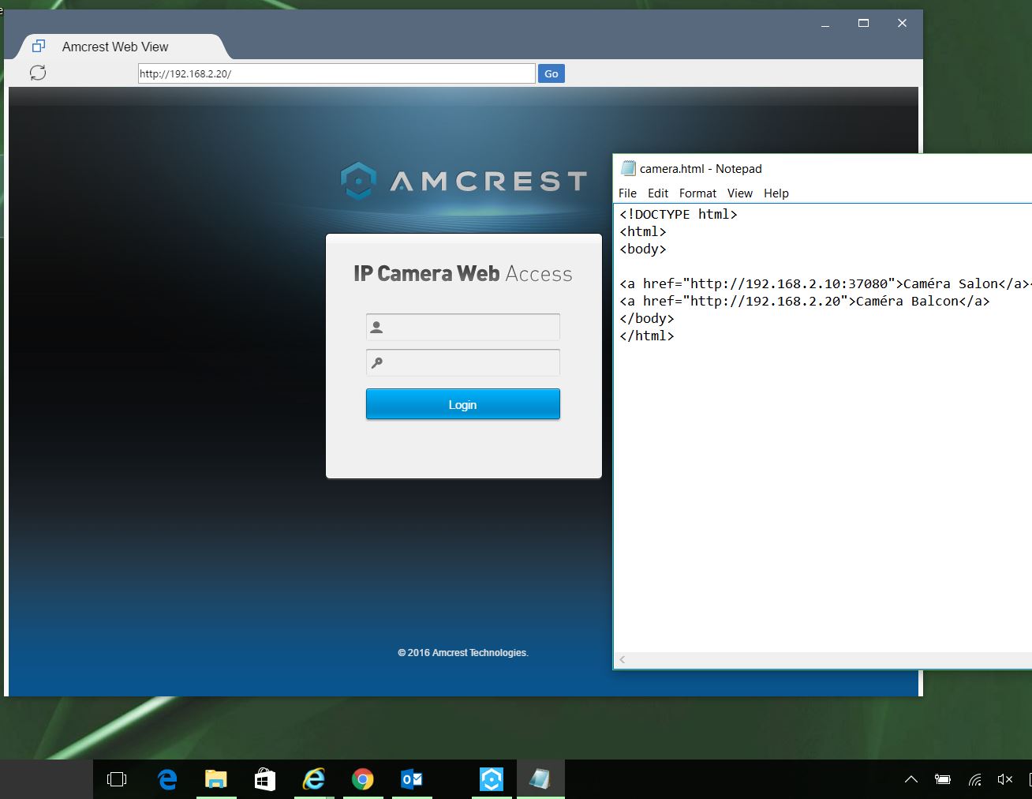Switch to Notepad via its taskbar icon
1032x799 pixels.
(x=540, y=779)
